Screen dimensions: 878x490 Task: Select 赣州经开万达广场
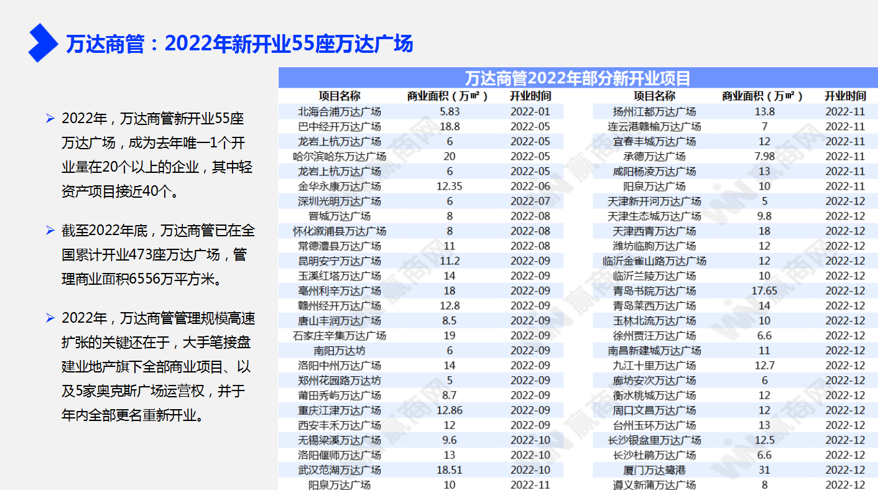coord(340,306)
